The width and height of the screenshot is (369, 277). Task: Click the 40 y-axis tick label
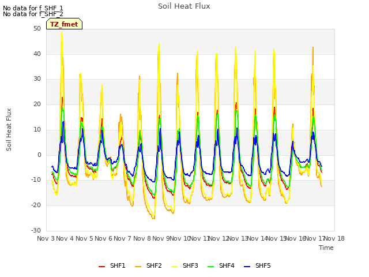(37, 54)
